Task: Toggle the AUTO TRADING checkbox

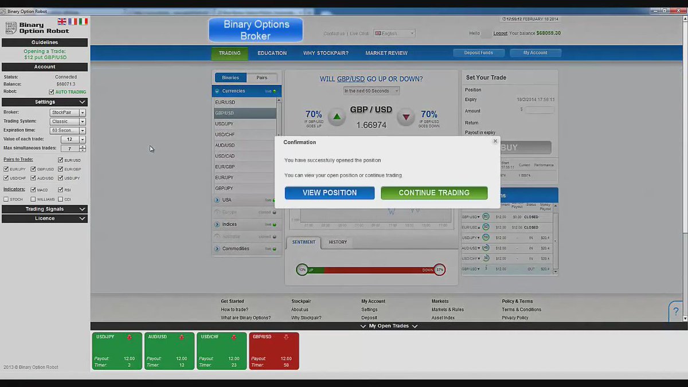Action: (52, 92)
